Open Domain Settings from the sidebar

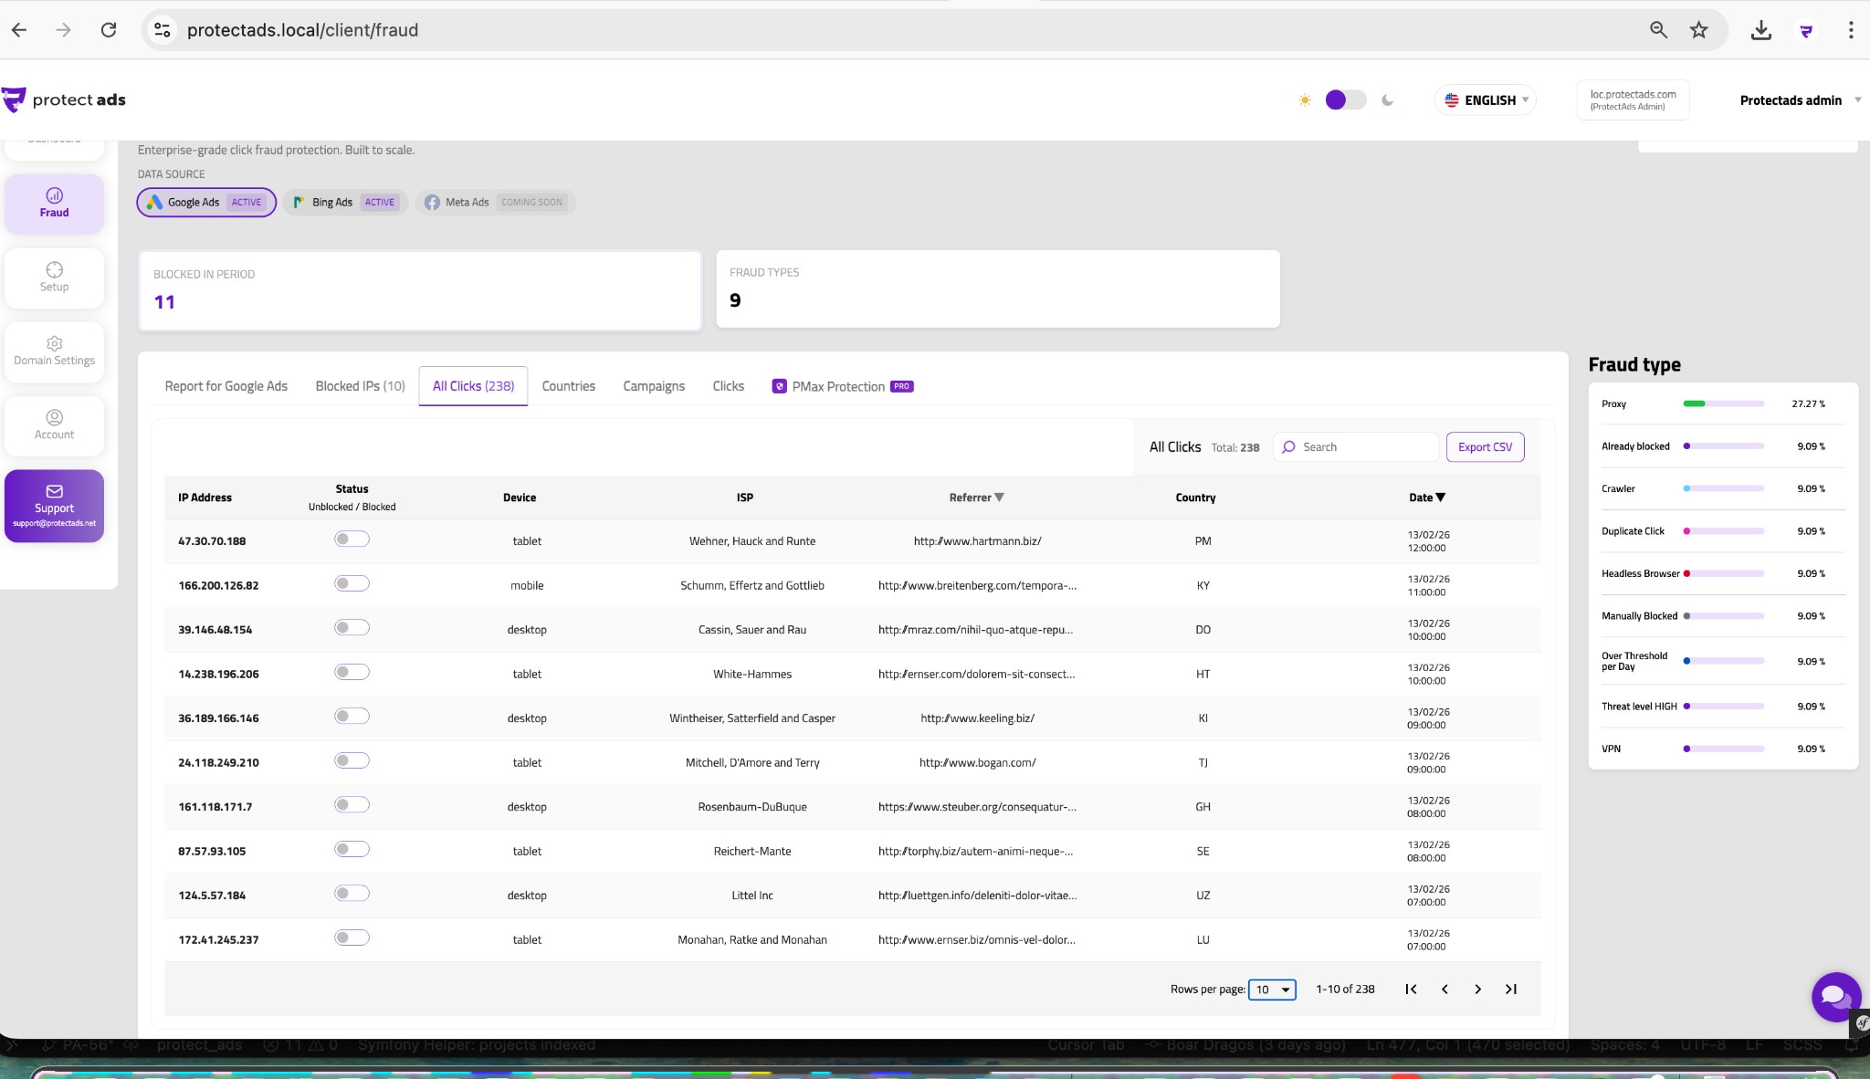(54, 351)
